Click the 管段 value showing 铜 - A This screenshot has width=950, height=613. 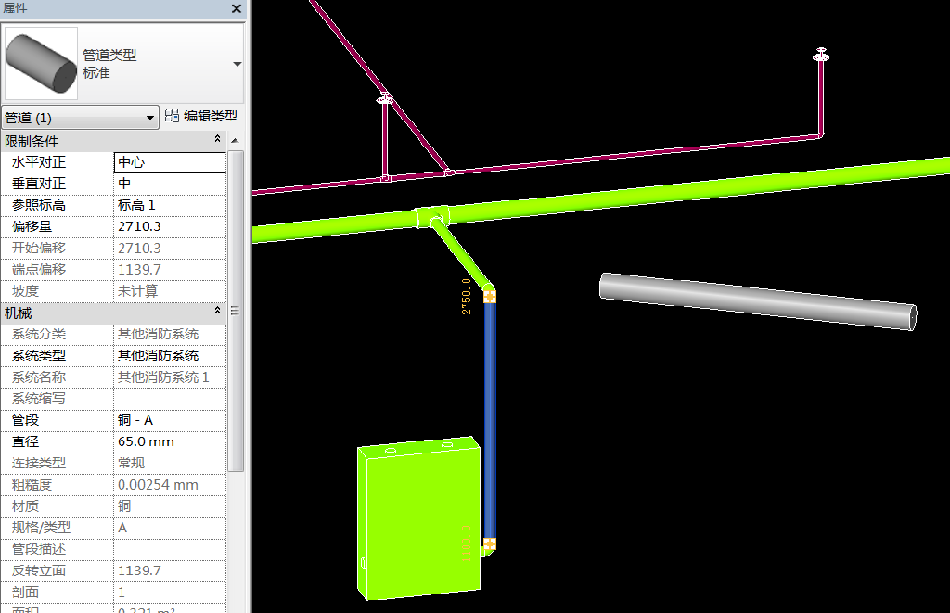pos(169,420)
